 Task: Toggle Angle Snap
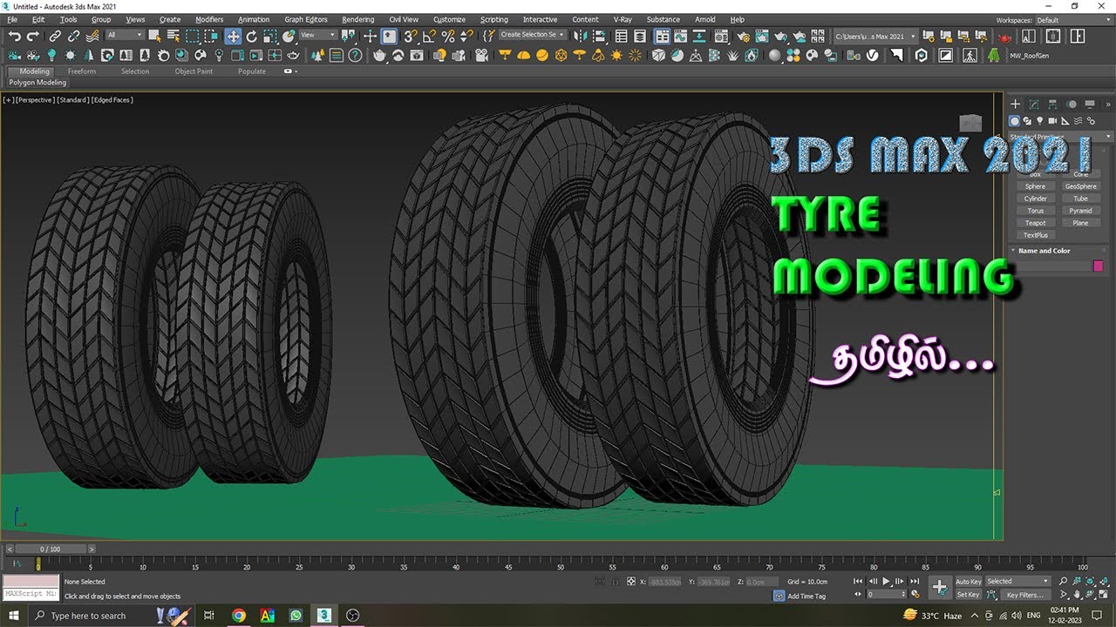(429, 36)
